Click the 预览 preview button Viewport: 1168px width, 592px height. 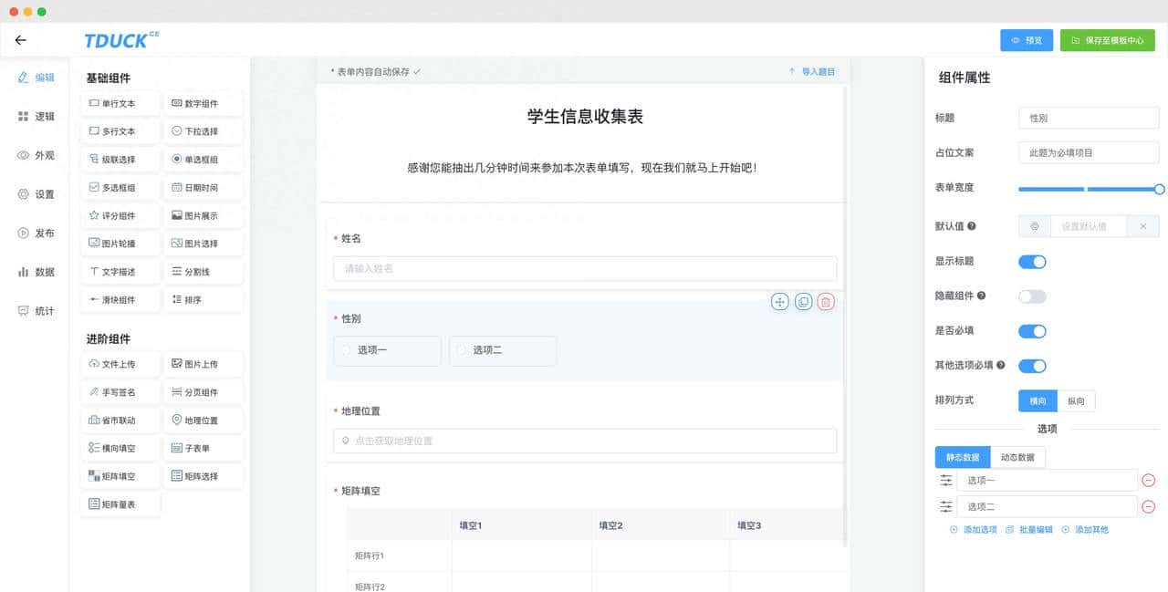tap(1026, 40)
